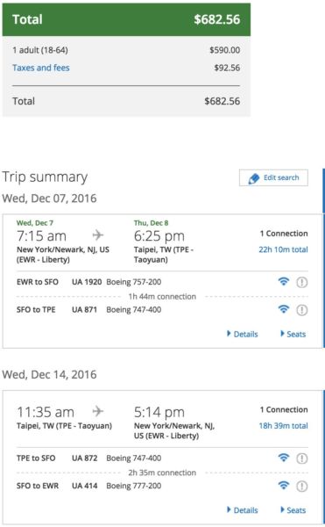325x527 pixels.
Task: Expand Details for the Dec 7 outbound flight
Action: pyautogui.click(x=243, y=334)
